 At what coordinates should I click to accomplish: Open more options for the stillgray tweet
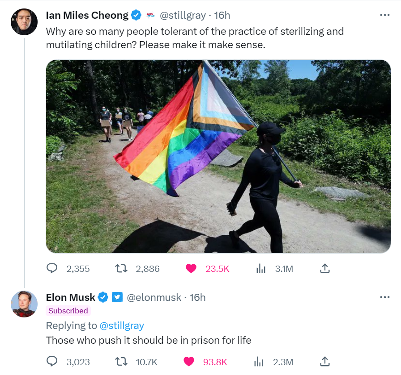(x=384, y=15)
